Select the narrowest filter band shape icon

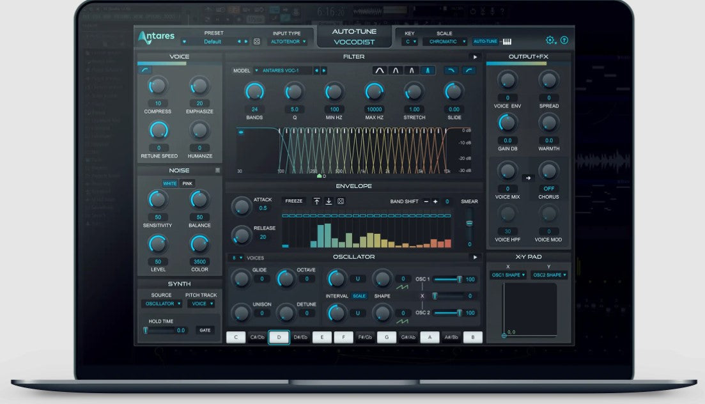(x=427, y=70)
